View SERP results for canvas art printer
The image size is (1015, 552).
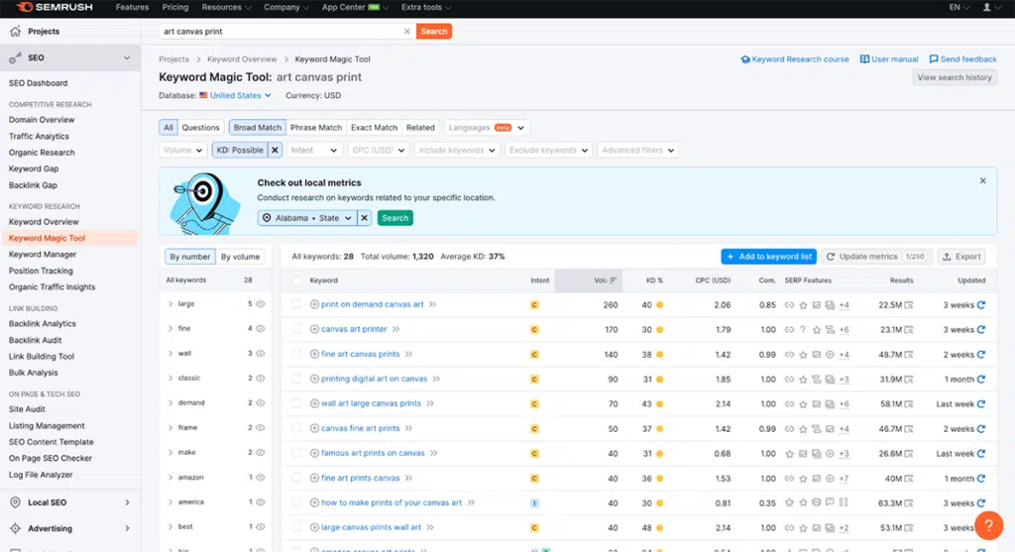point(909,329)
